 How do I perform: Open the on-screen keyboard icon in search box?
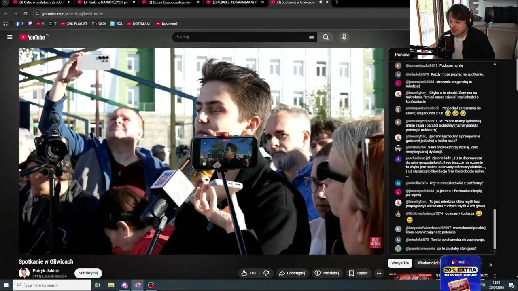(312, 37)
